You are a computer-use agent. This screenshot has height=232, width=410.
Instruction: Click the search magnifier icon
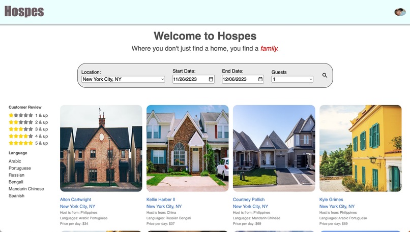(x=325, y=75)
